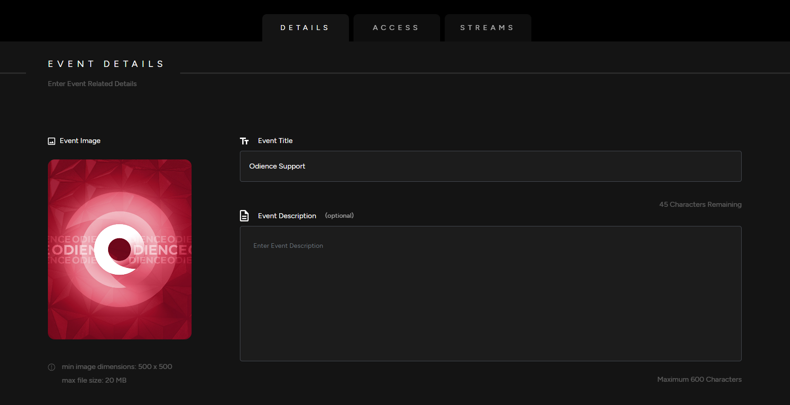Select the DETAILS tab
Screen dimensions: 790x405
coord(305,28)
